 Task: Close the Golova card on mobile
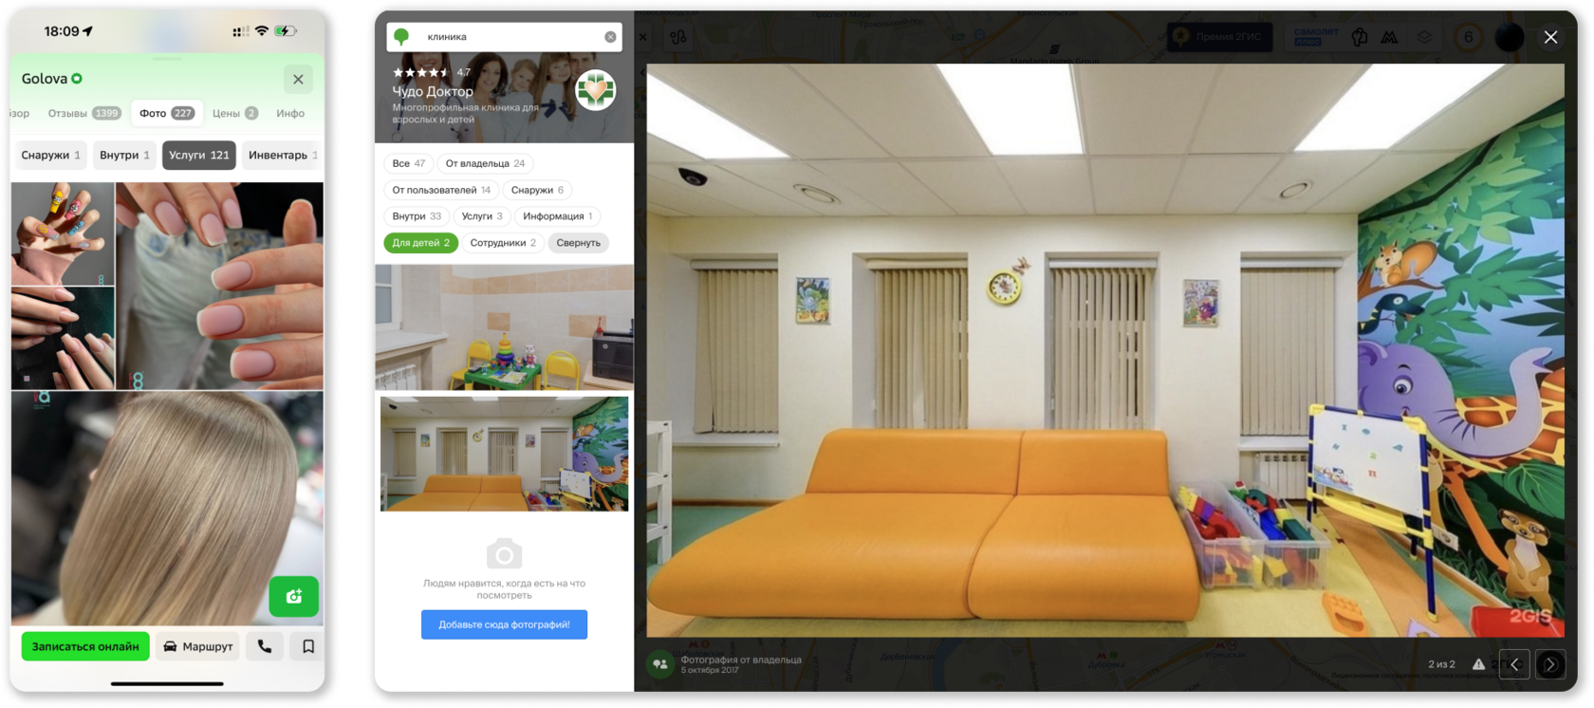[298, 79]
